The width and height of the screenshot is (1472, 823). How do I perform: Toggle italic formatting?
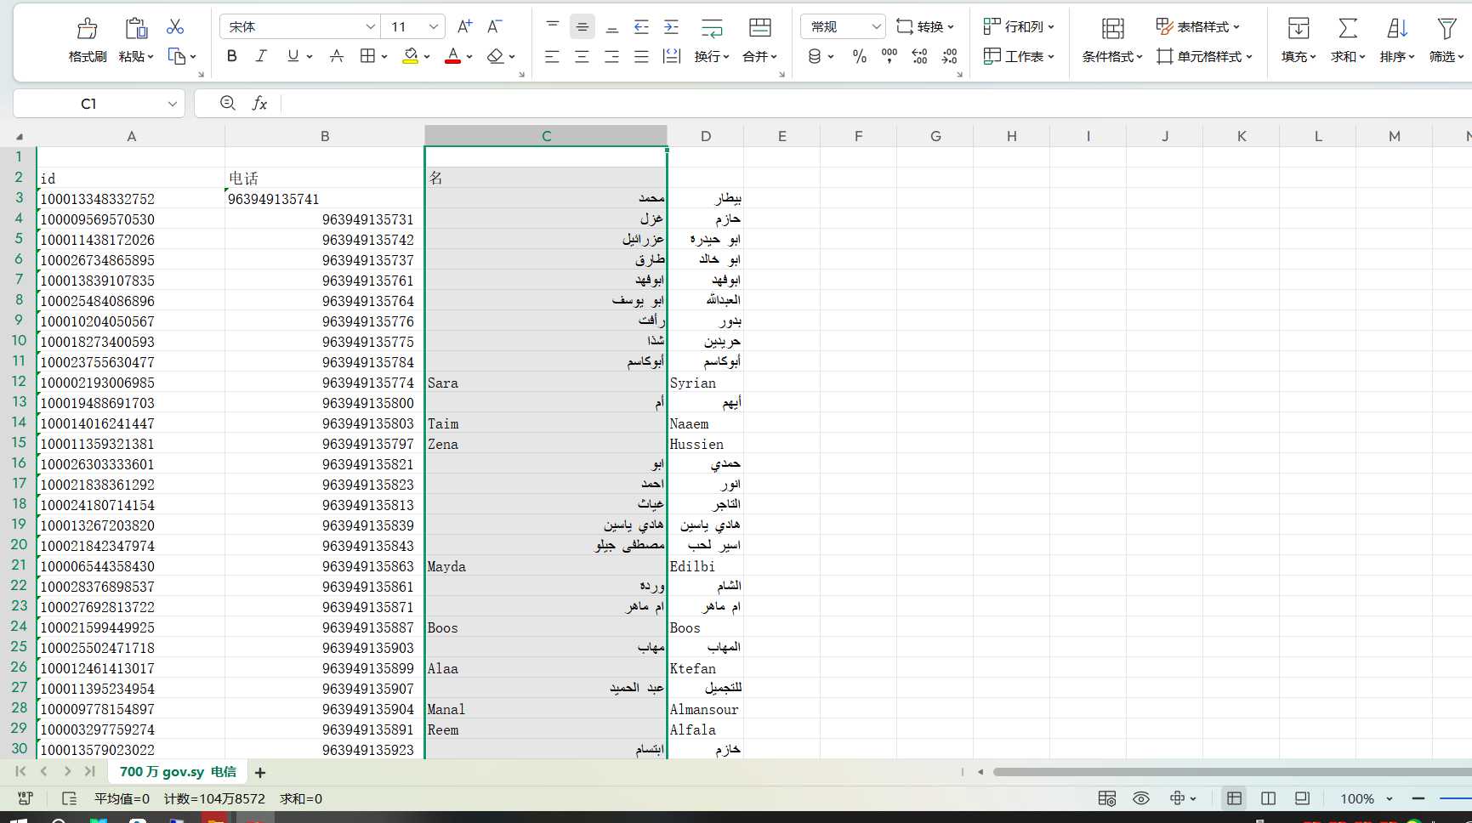(261, 56)
